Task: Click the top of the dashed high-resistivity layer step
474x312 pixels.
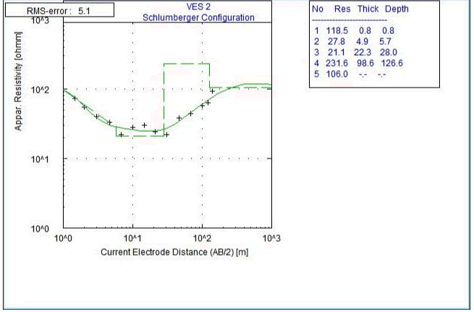Action: 187,64
